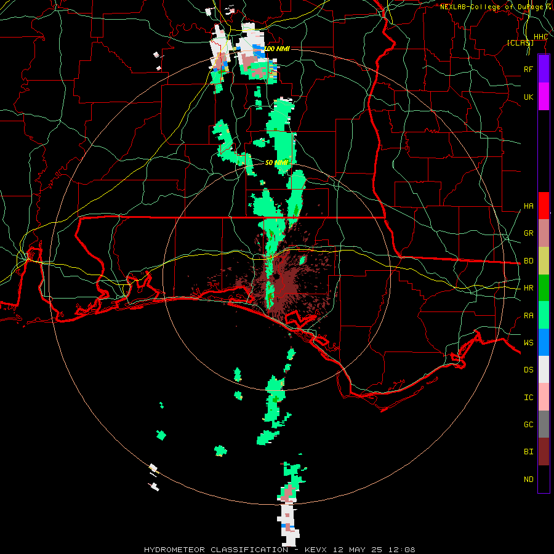The height and width of the screenshot is (554, 554).
Task: Pick the RA light green legend swatch
Action: (x=544, y=315)
